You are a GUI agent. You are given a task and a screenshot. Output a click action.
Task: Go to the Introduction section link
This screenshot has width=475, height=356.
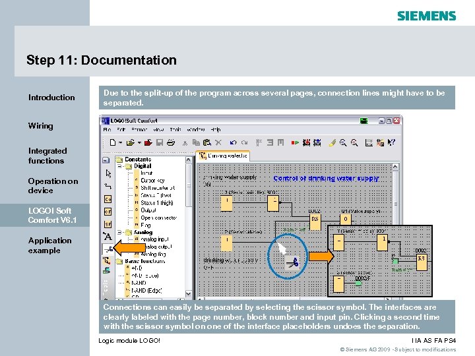[51, 98]
